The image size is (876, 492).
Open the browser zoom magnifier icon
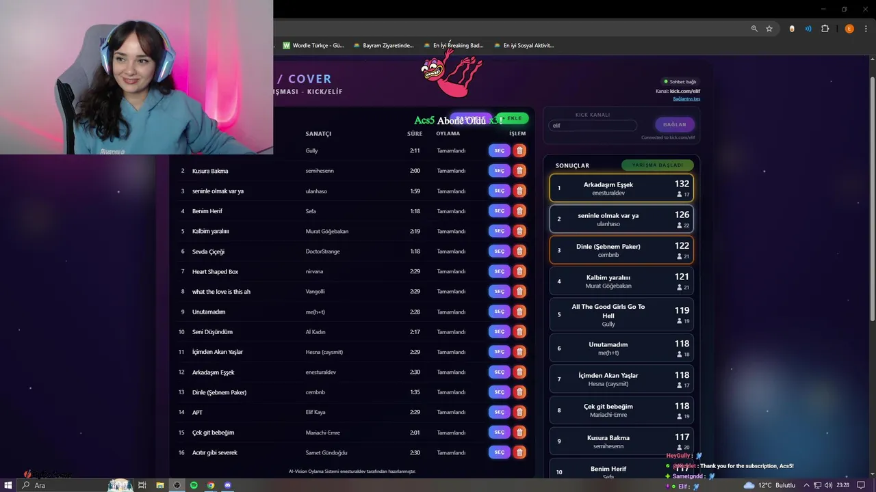(x=754, y=29)
